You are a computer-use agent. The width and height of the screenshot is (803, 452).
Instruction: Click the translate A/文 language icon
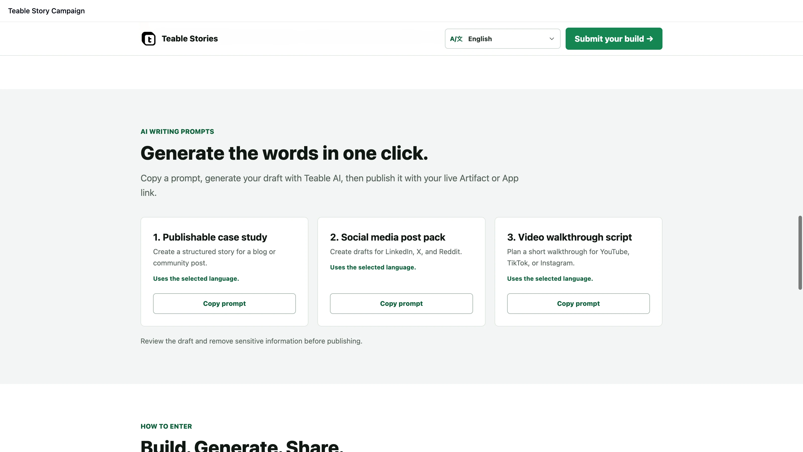[x=456, y=39]
